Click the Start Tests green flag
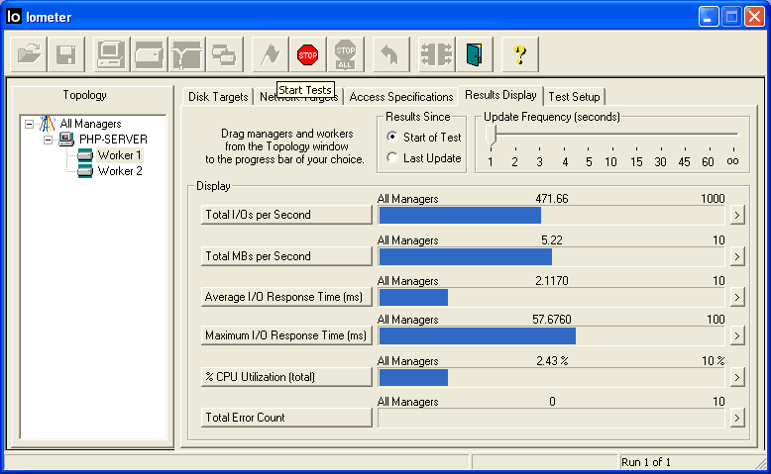 [x=270, y=54]
